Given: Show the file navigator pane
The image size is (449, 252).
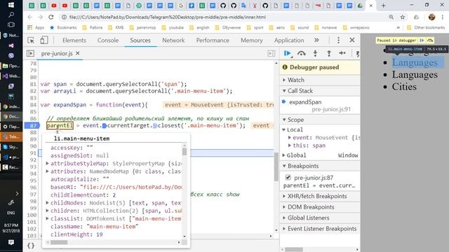Looking at the screenshot, I should point(30,53).
